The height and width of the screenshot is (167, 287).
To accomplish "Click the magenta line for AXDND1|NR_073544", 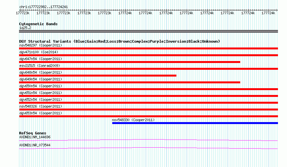I will pos(148,148).
